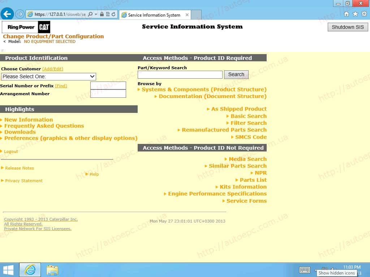The width and height of the screenshot is (370, 277).
Task: Open File Explorer from the taskbar
Action: pos(52,269)
